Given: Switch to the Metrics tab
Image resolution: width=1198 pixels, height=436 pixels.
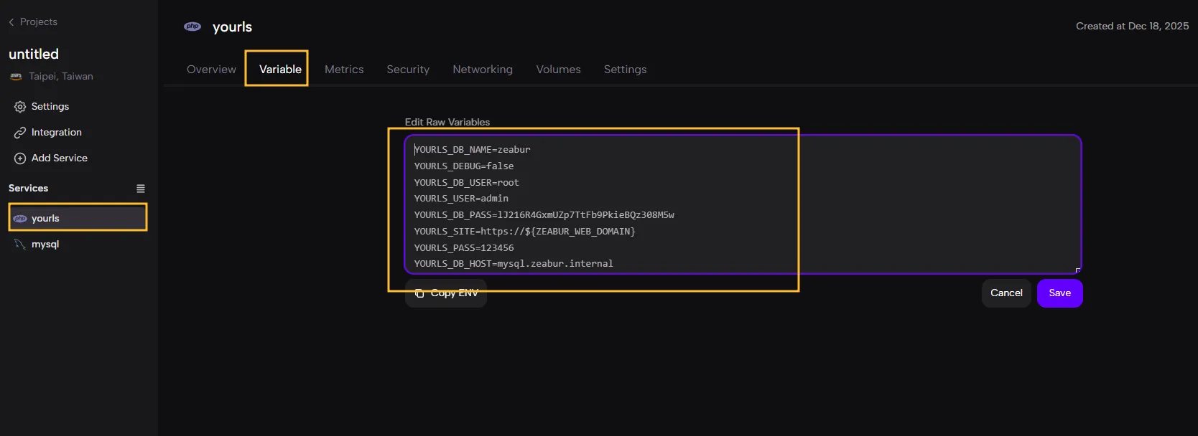Looking at the screenshot, I should point(344,70).
